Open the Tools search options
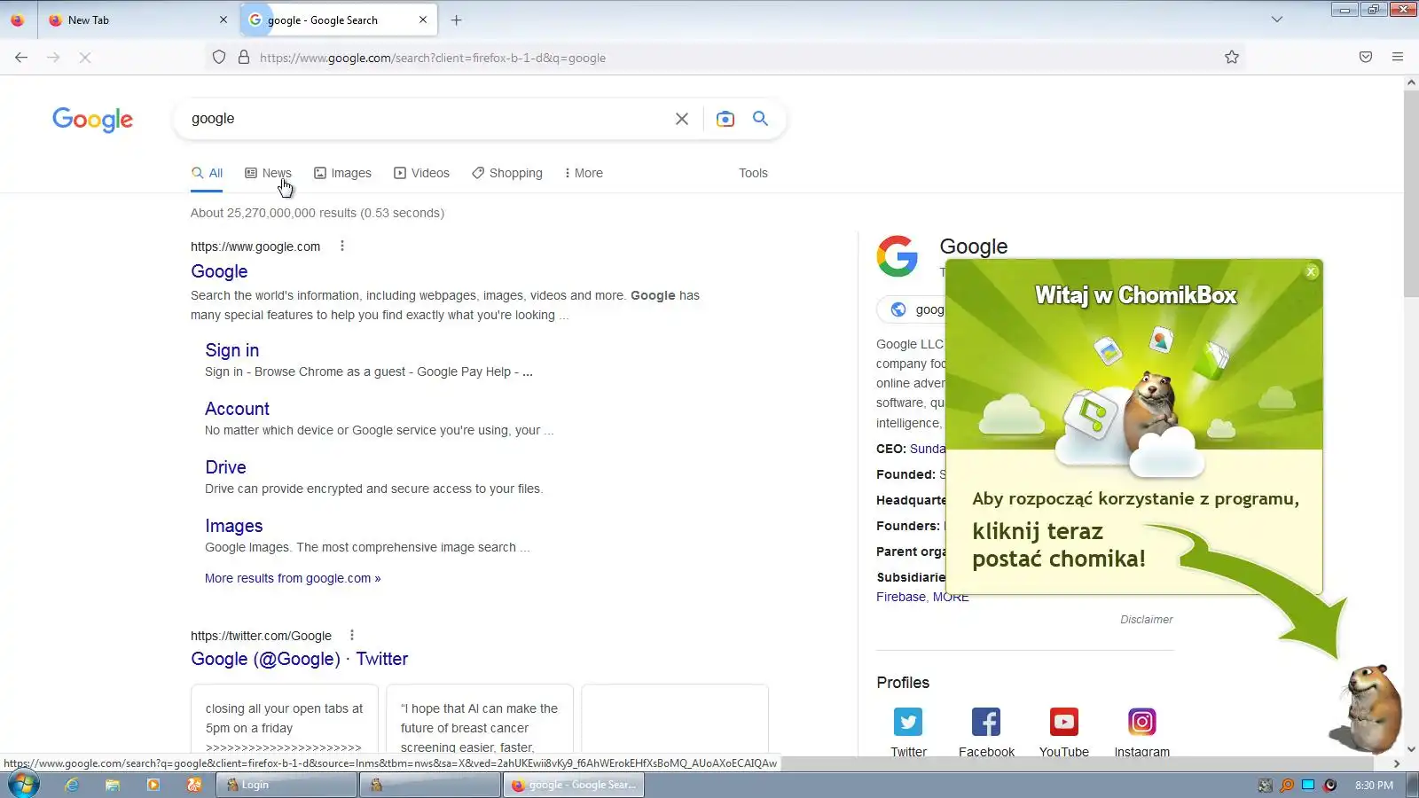This screenshot has height=798, width=1419. tap(753, 173)
